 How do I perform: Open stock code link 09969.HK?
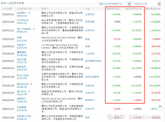click(22, 16)
